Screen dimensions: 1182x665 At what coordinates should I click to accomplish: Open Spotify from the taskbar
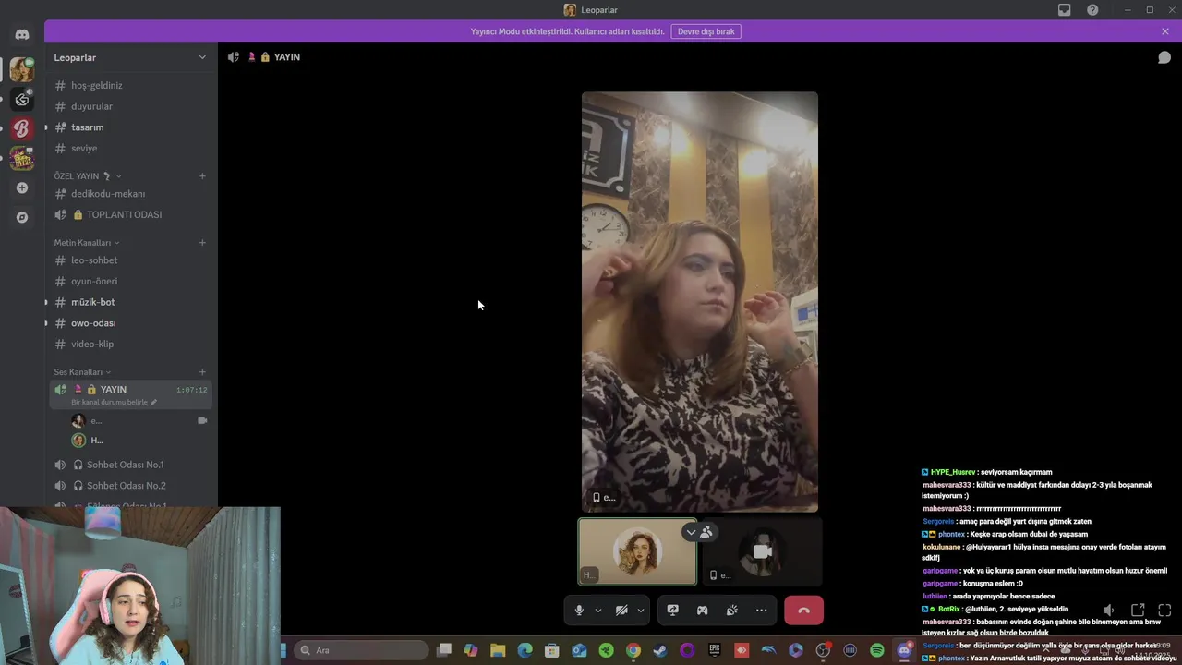coord(877,650)
